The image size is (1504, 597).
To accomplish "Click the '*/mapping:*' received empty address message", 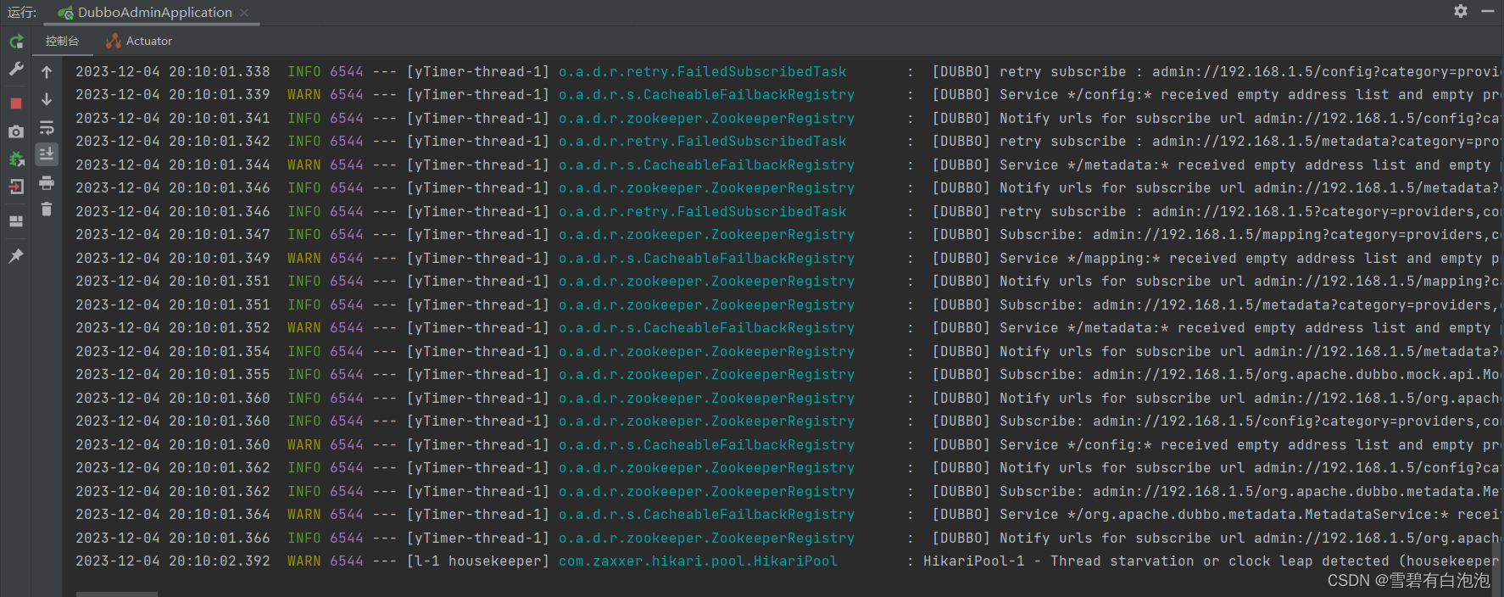I will point(1217,259).
